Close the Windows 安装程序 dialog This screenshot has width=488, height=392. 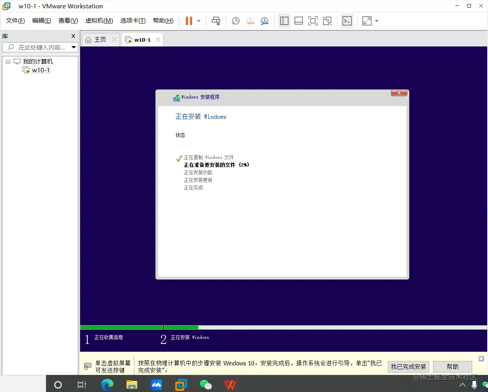click(x=399, y=93)
